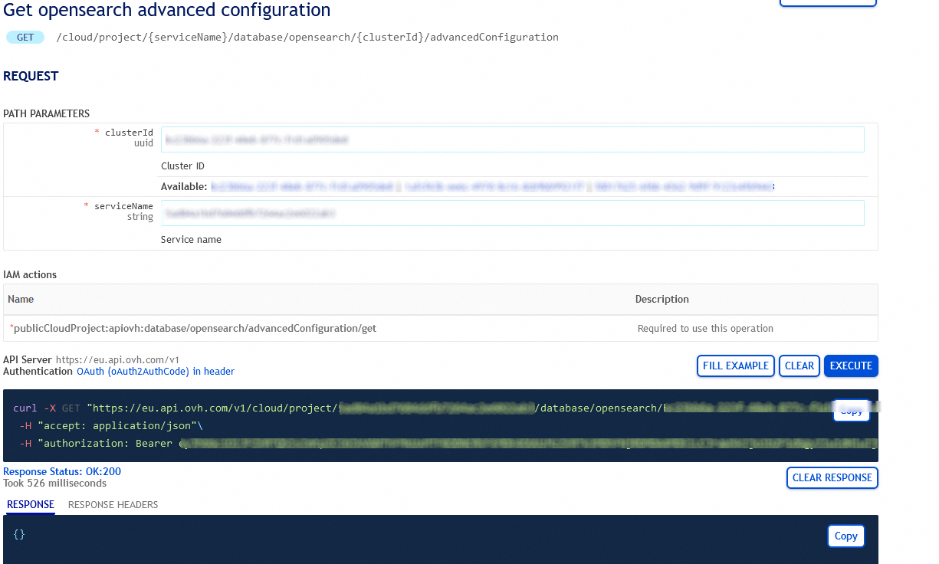Click the Response Status OK:200 text
Image resolution: width=939 pixels, height=564 pixels.
(x=62, y=471)
